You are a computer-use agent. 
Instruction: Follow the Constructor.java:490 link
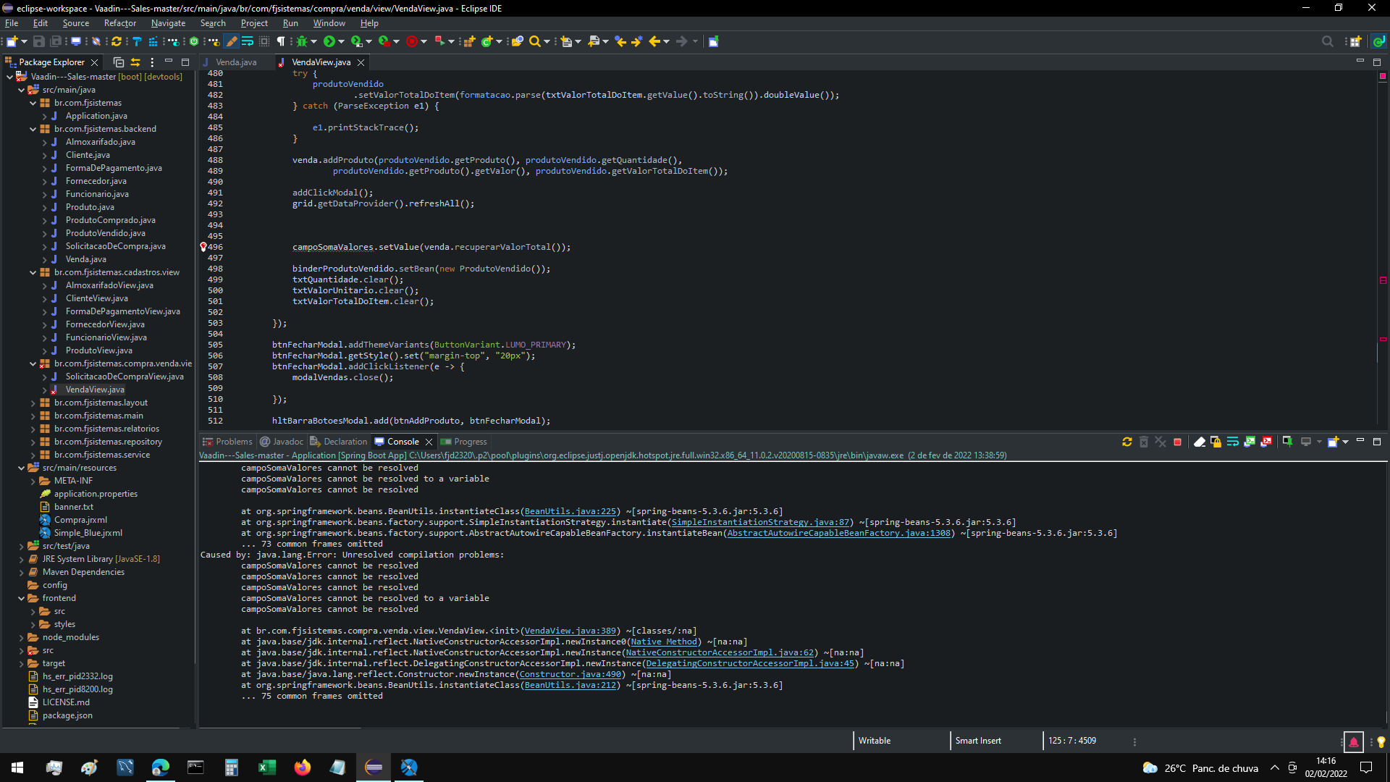tap(570, 674)
